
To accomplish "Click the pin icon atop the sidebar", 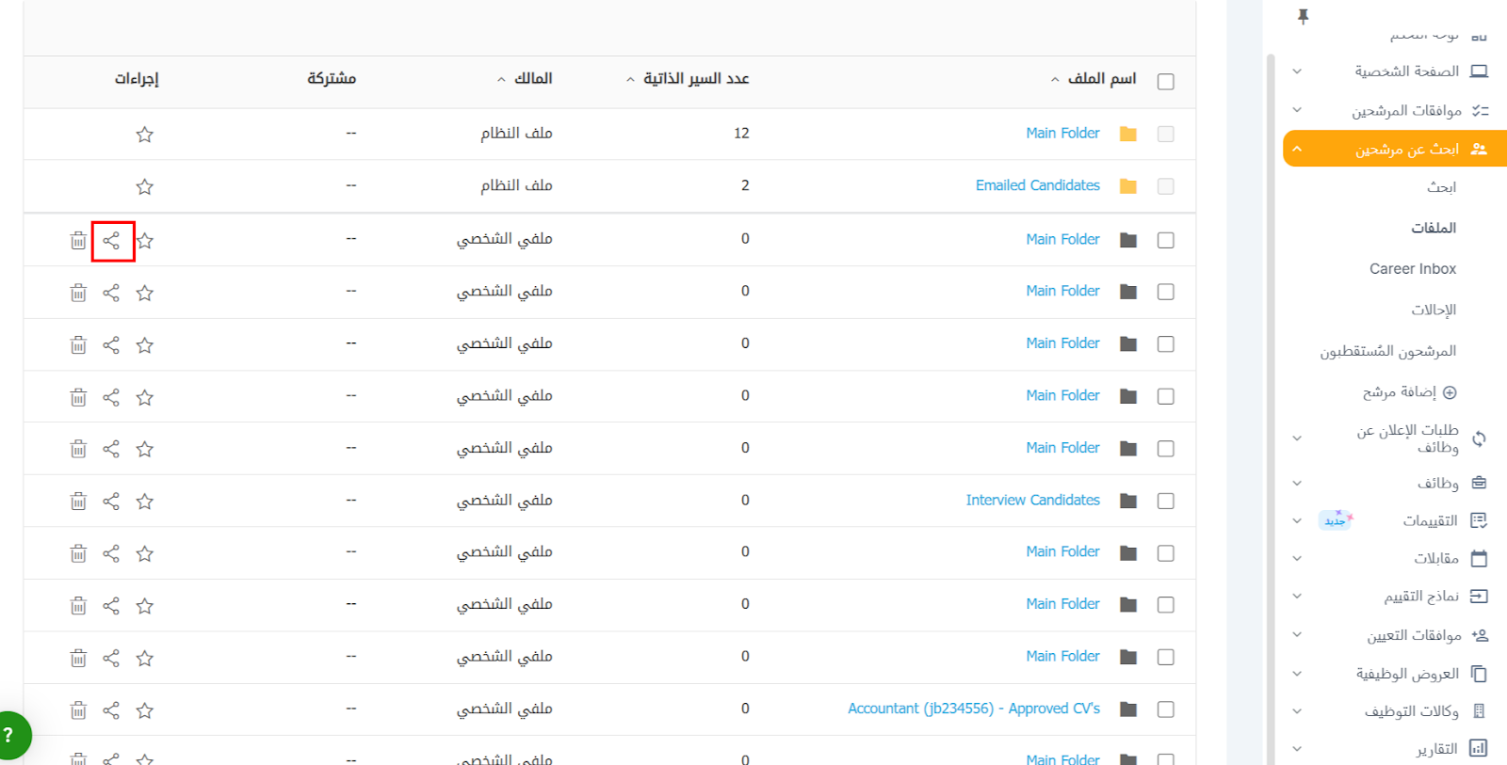I will (x=1303, y=16).
